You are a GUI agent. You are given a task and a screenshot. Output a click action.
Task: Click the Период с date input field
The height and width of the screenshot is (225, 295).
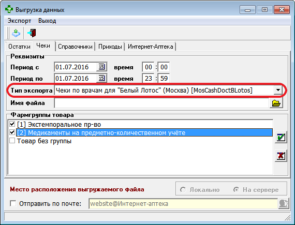(76, 67)
